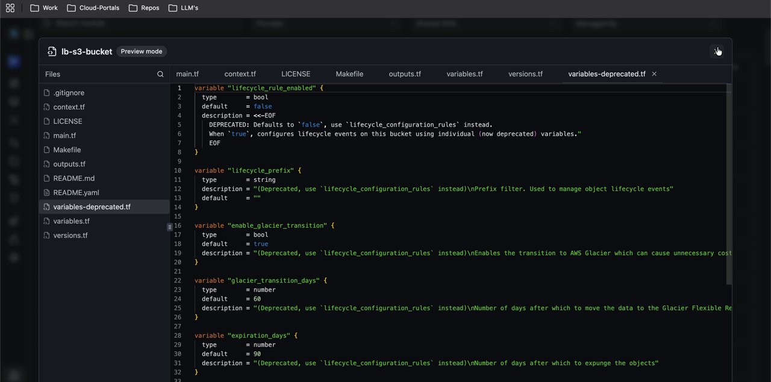
Task: Select variables-deprecated.tf in the Files list
Action: click(104, 207)
